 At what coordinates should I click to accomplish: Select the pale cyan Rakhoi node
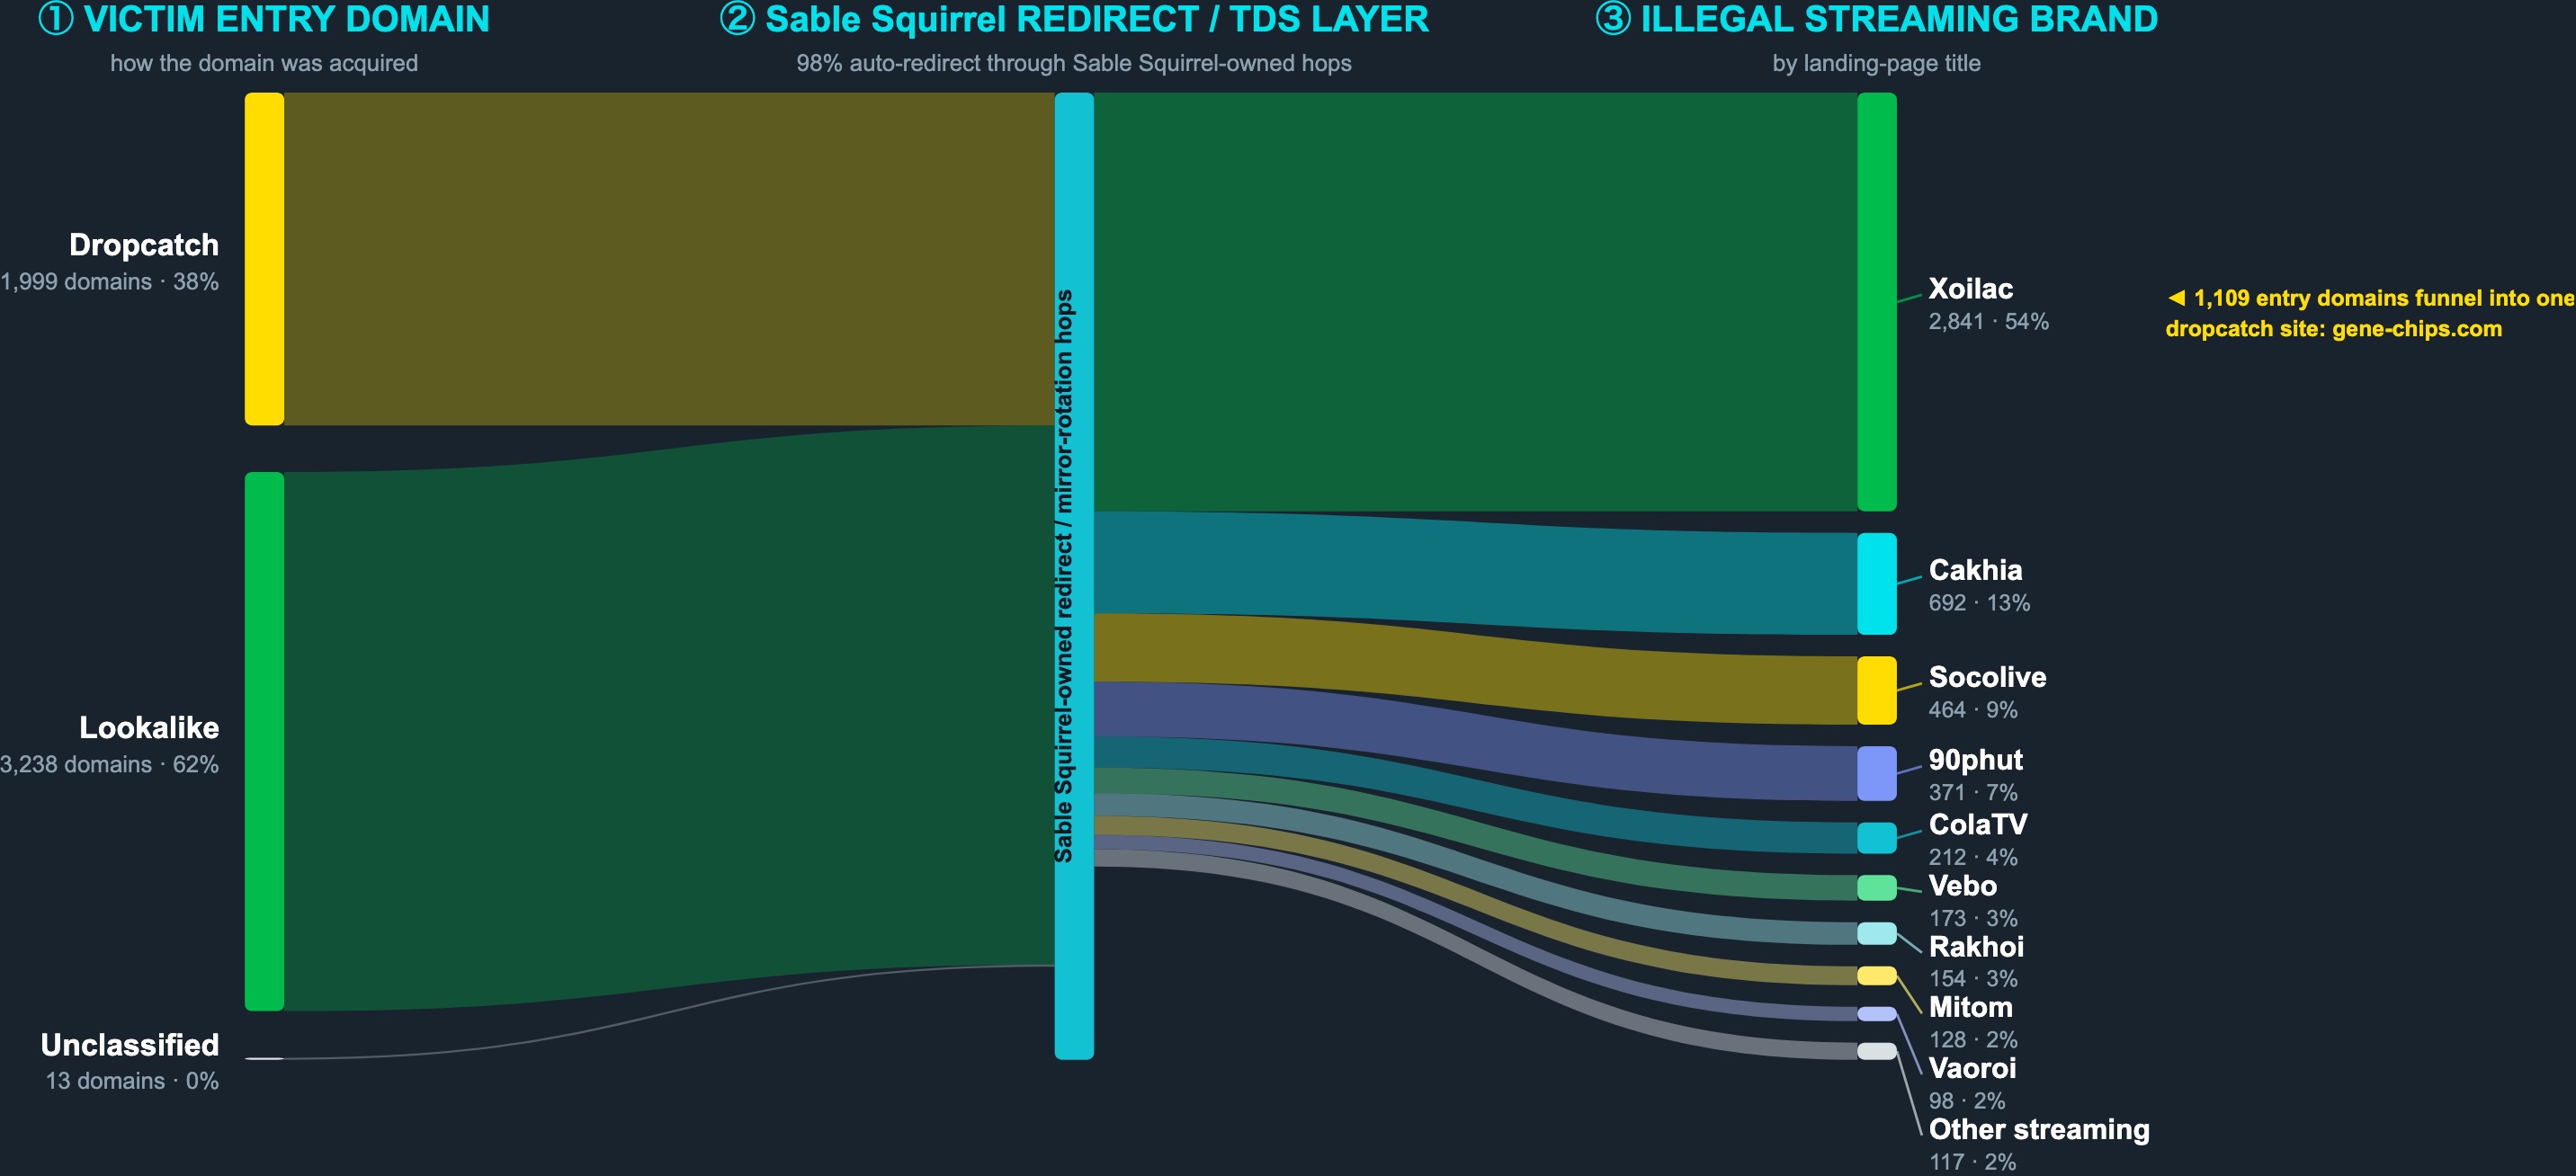1877,933
